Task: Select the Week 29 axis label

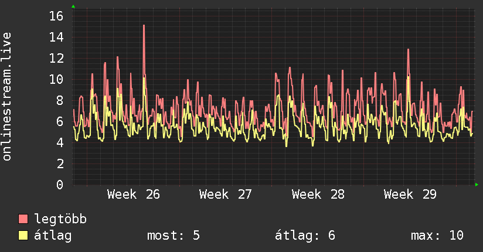Action: coord(410,195)
